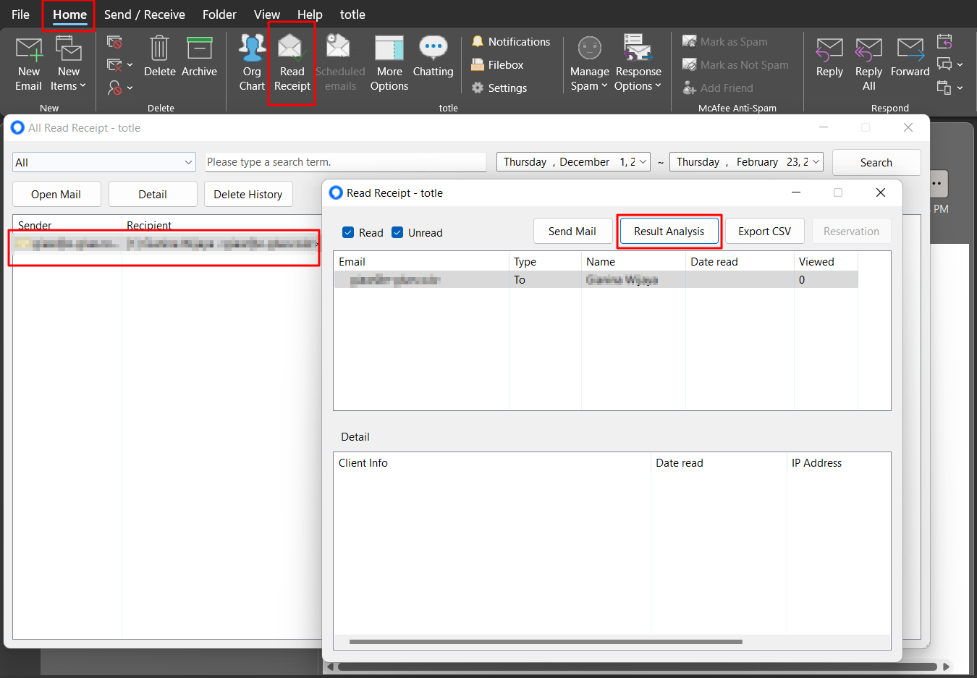Click the meeting reply icon in Respond group
The height and width of the screenshot is (678, 977).
tap(944, 41)
